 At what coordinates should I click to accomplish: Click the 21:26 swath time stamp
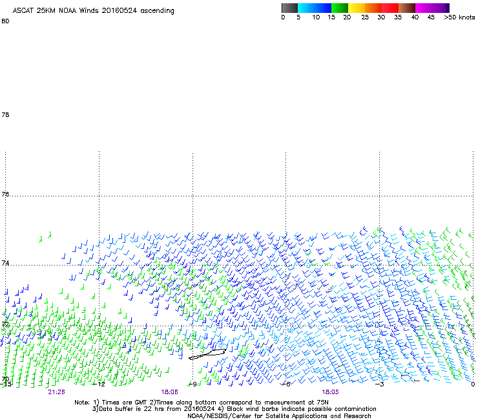click(56, 392)
